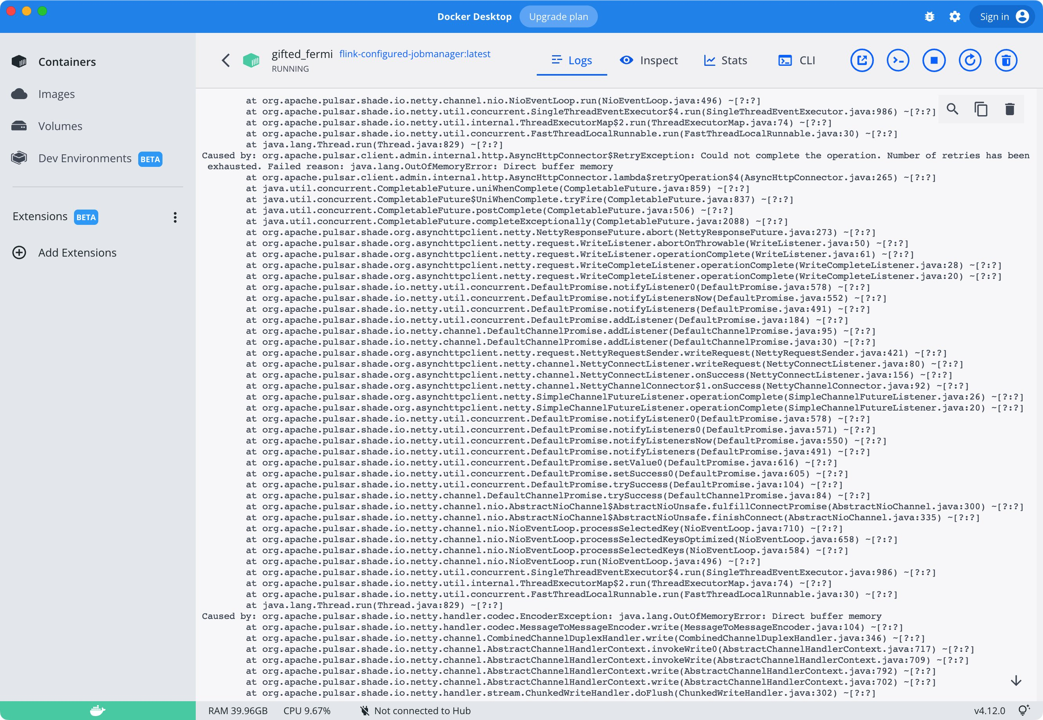Click the CompletableFuture.completeExceptionally log line
This screenshot has height=720, width=1043.
coord(517,221)
